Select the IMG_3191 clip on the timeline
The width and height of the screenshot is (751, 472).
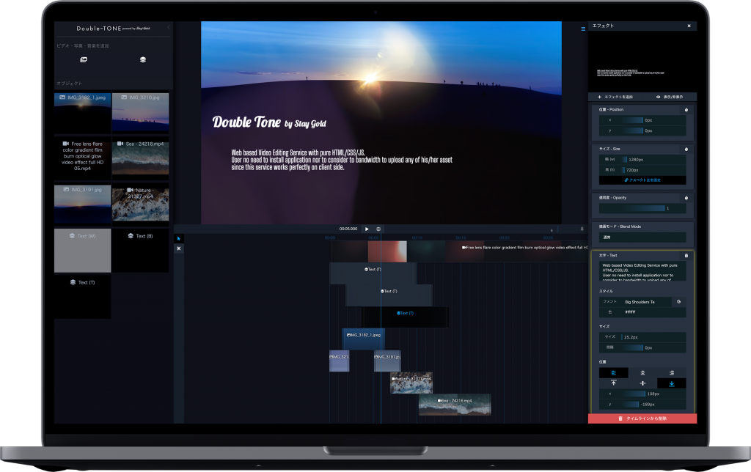(x=387, y=361)
